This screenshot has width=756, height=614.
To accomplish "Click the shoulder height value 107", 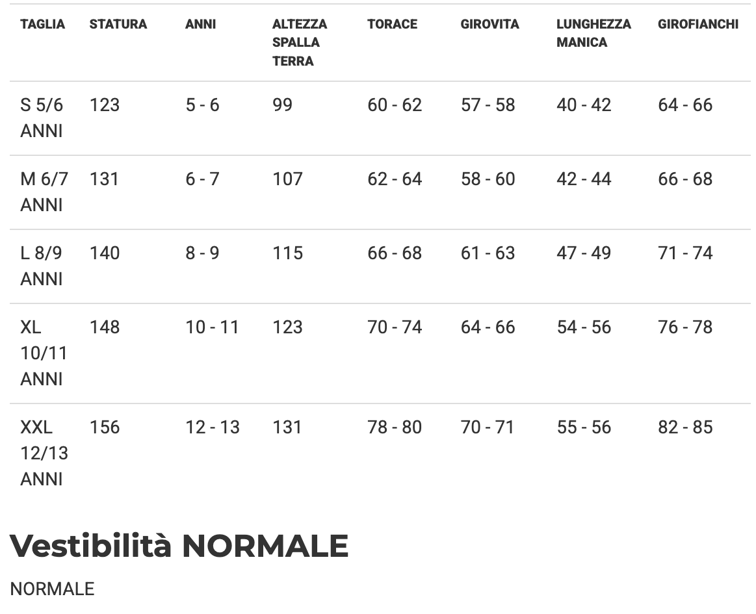I will [x=287, y=179].
